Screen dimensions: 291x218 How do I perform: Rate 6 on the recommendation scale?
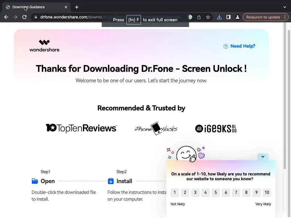pyautogui.click(x=226, y=192)
